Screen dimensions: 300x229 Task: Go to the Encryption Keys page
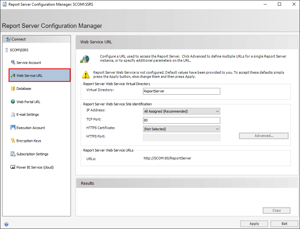[x=29, y=141]
